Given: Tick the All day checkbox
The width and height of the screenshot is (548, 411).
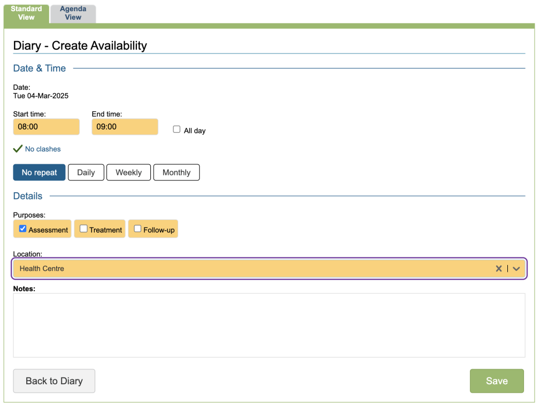Looking at the screenshot, I should coord(177,130).
